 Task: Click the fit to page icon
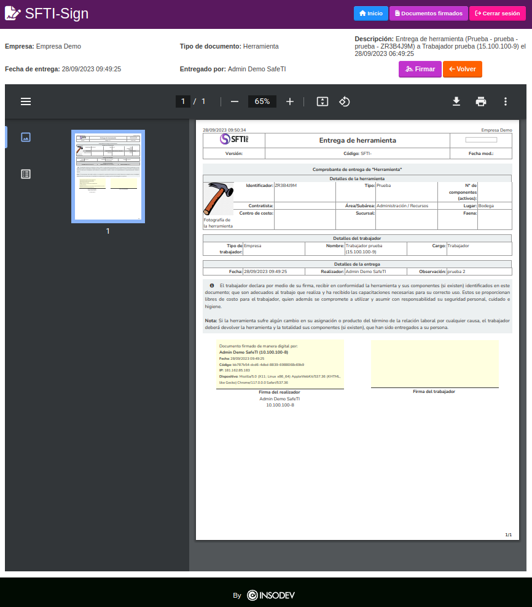(323, 101)
